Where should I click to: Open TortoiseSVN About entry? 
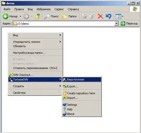click(x=82, y=114)
